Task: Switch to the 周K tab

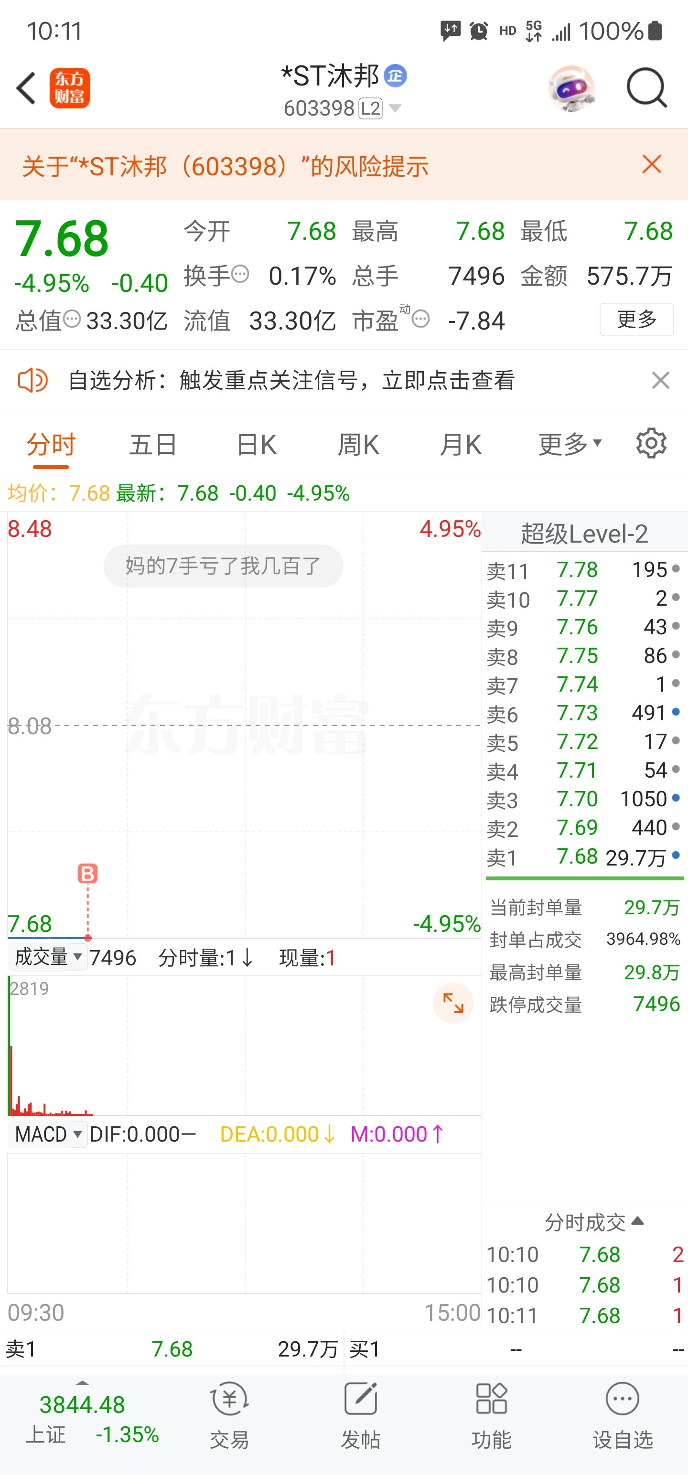Action: pos(359,444)
